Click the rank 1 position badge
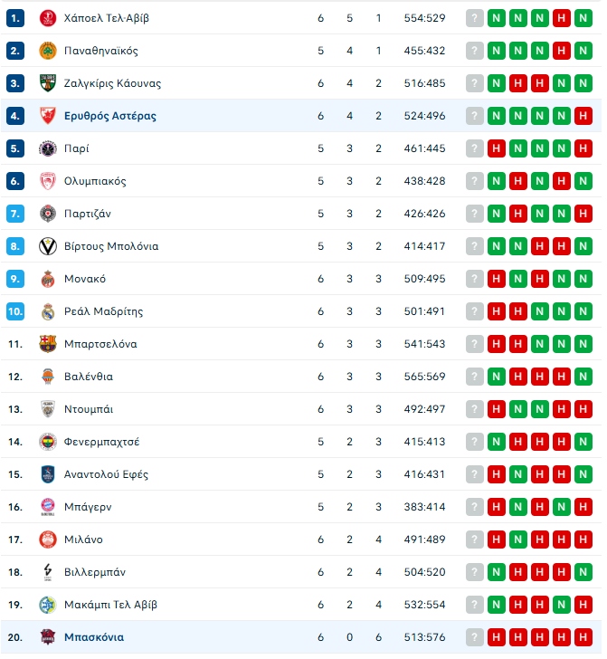Screen dimensions: 607x659 (x=14, y=18)
